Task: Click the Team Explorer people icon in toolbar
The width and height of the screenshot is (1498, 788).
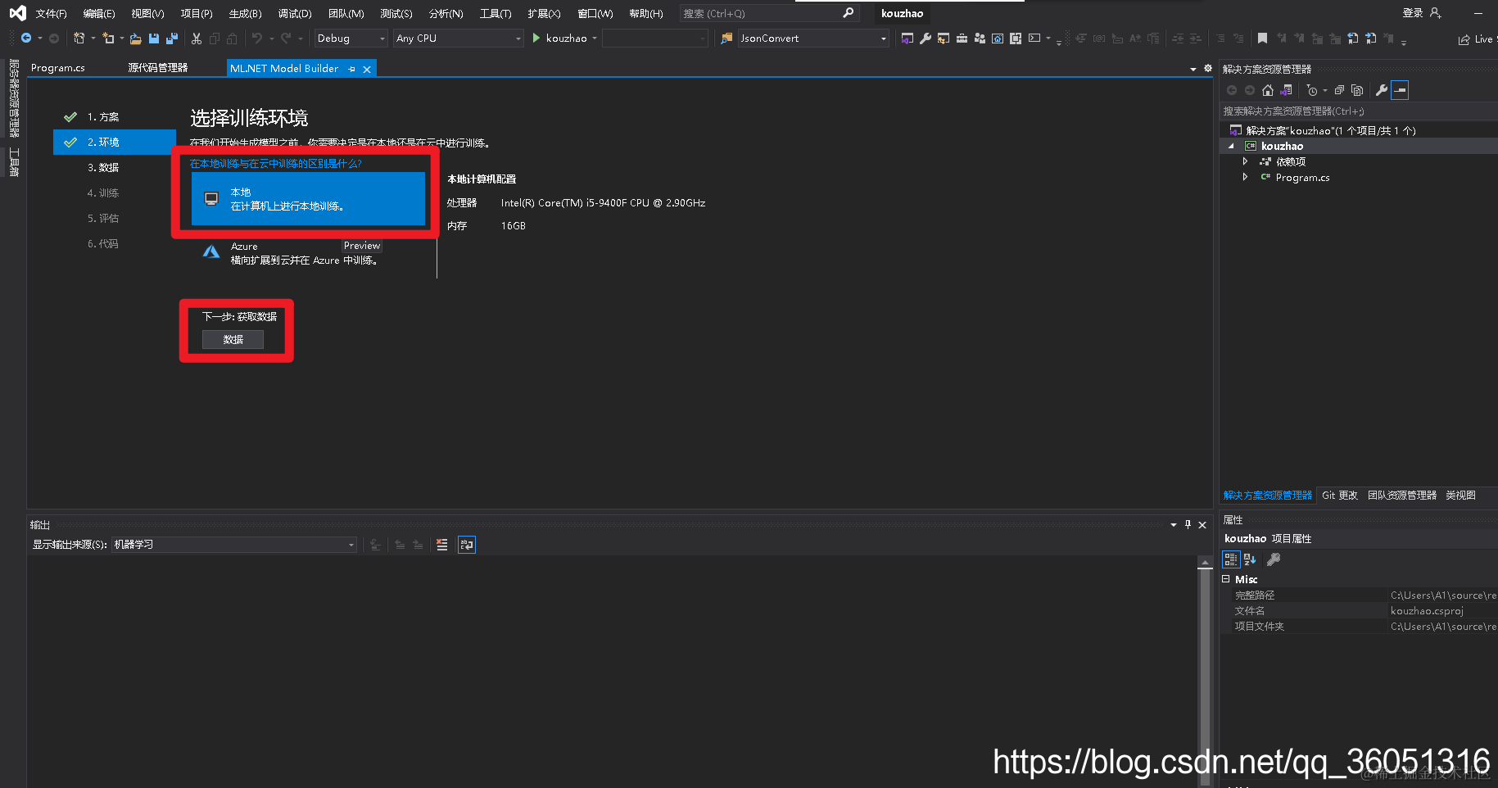Action: pyautogui.click(x=980, y=38)
